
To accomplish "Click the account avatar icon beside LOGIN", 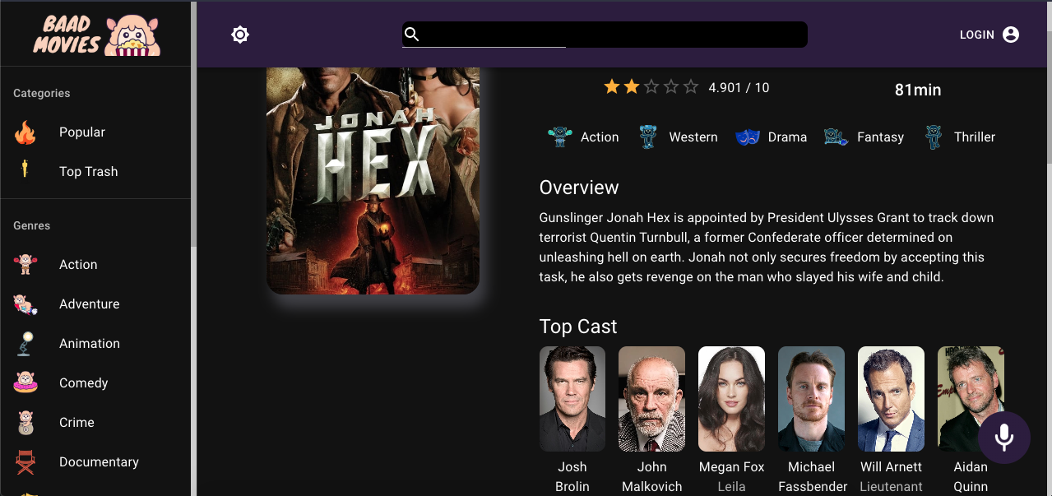I will point(1011,35).
